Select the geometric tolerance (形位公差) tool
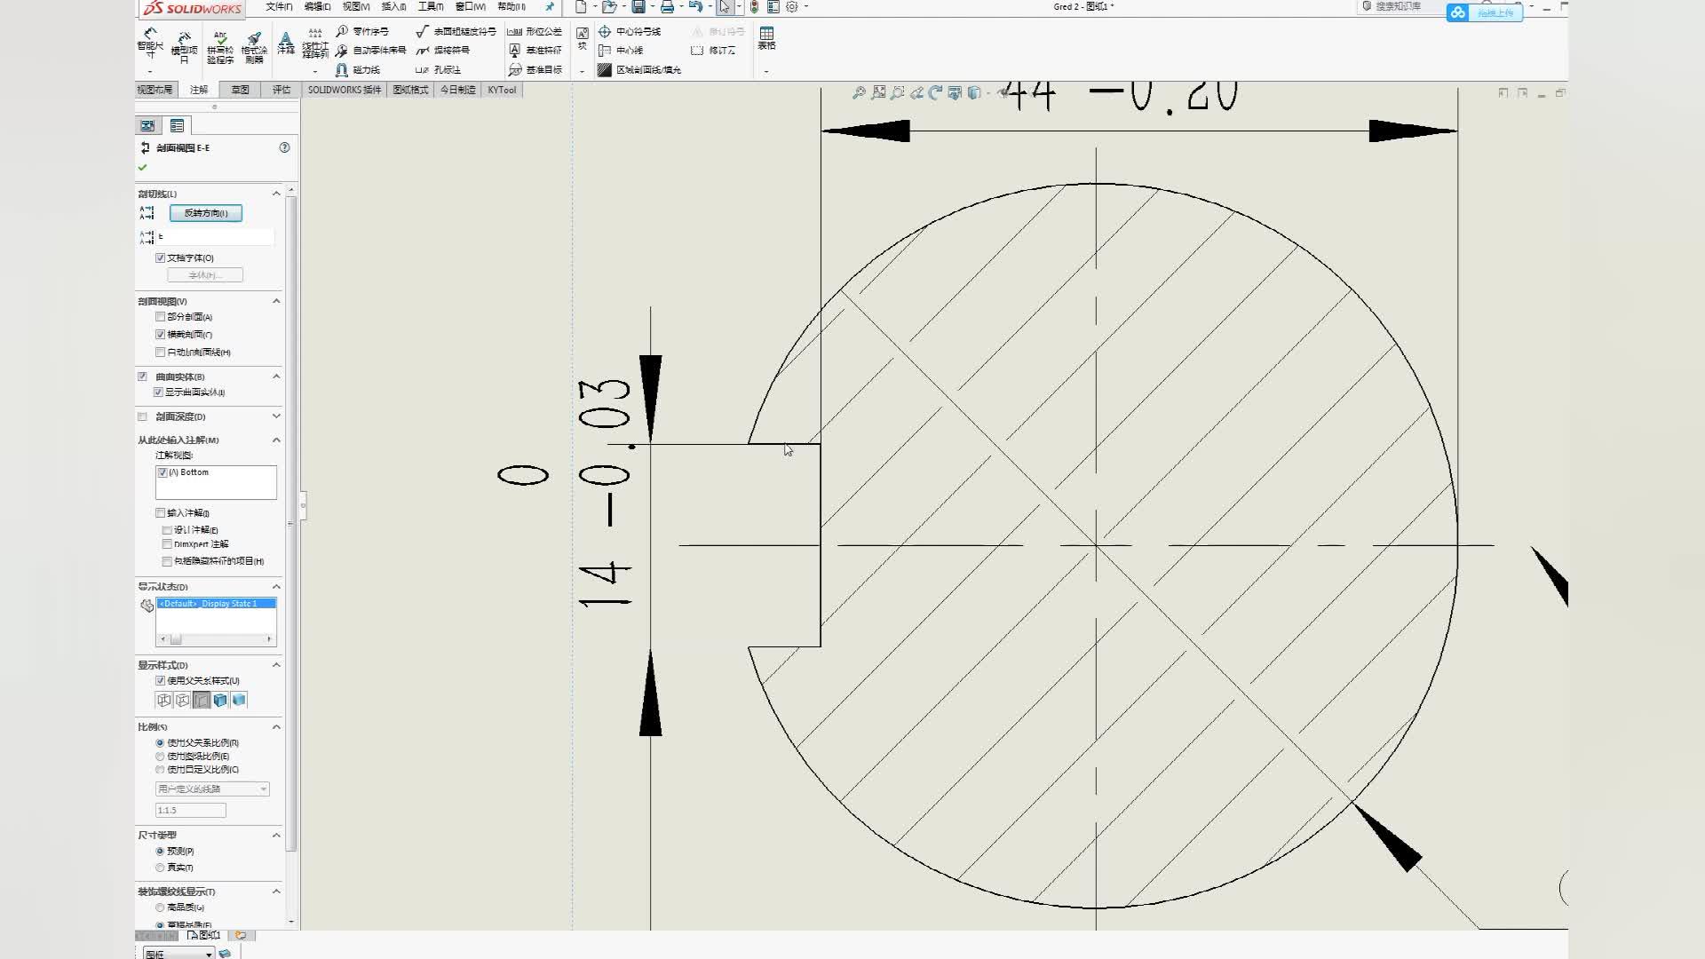The height and width of the screenshot is (959, 1705). click(535, 31)
